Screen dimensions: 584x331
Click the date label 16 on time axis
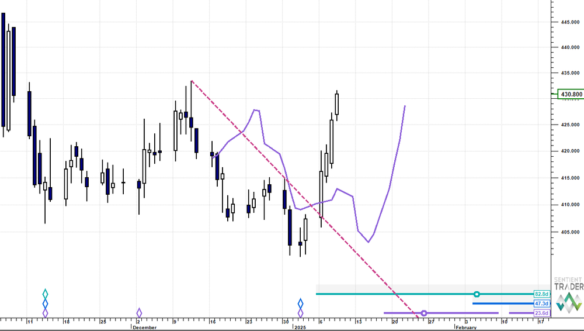[x=213, y=322]
